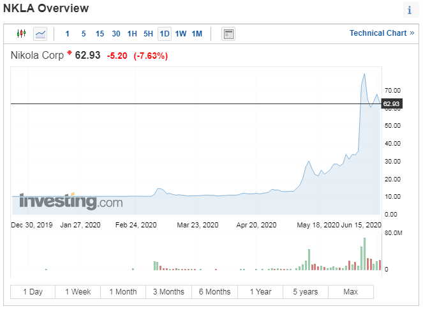The width and height of the screenshot is (423, 313).
Task: Switch to candlestick chart type
Action: click(x=21, y=34)
